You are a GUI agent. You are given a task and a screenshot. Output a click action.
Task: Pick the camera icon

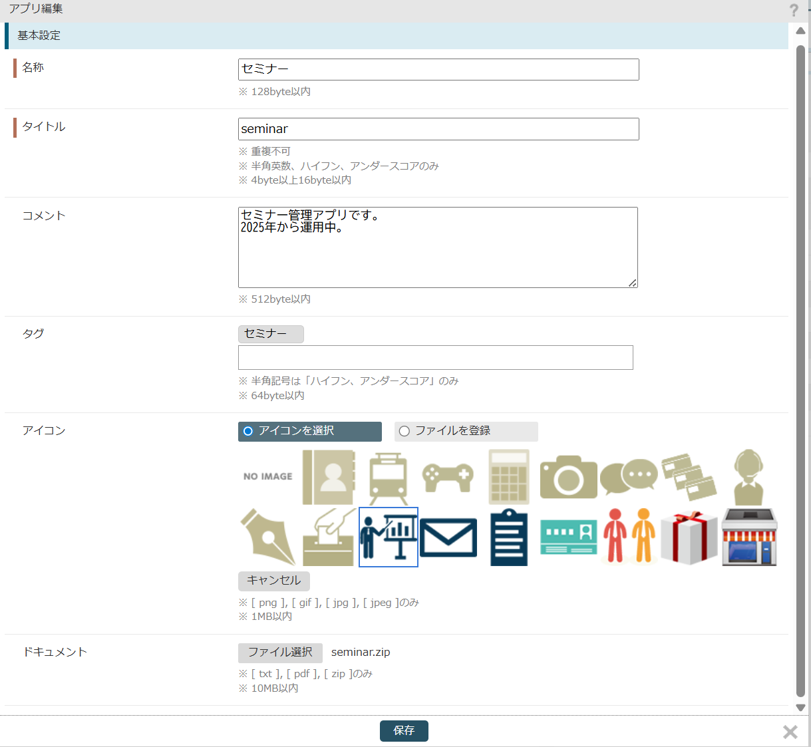click(568, 478)
